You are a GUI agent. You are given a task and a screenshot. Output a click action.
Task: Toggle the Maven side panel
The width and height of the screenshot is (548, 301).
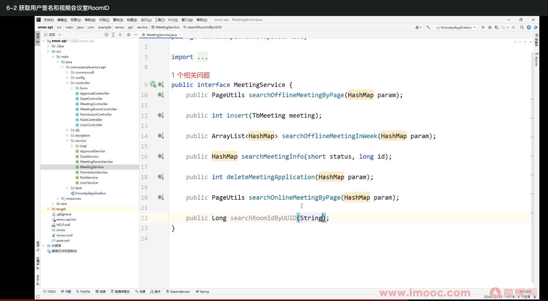pos(536,60)
